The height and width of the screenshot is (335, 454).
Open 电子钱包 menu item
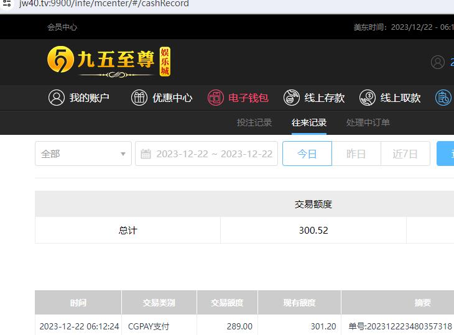coord(238,98)
